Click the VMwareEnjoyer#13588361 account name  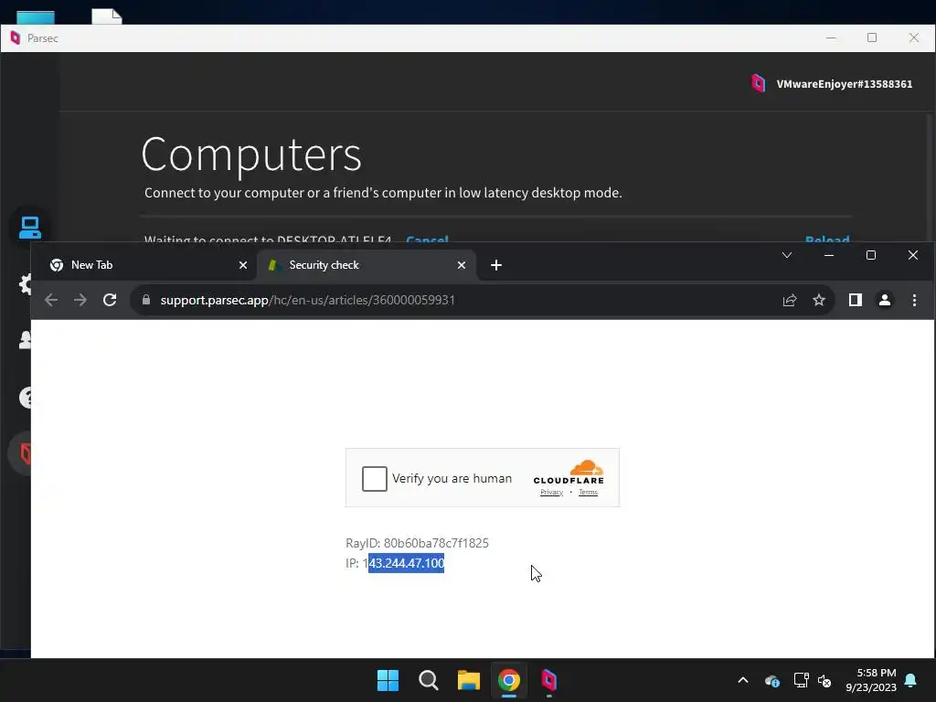coord(844,84)
